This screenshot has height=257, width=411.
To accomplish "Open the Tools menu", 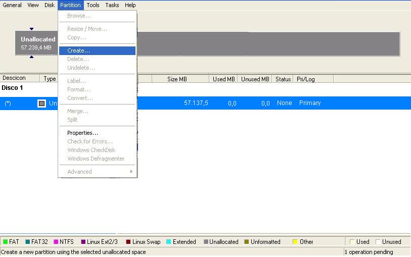I will click(93, 5).
